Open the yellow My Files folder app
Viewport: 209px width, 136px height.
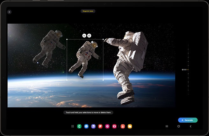click(130, 126)
